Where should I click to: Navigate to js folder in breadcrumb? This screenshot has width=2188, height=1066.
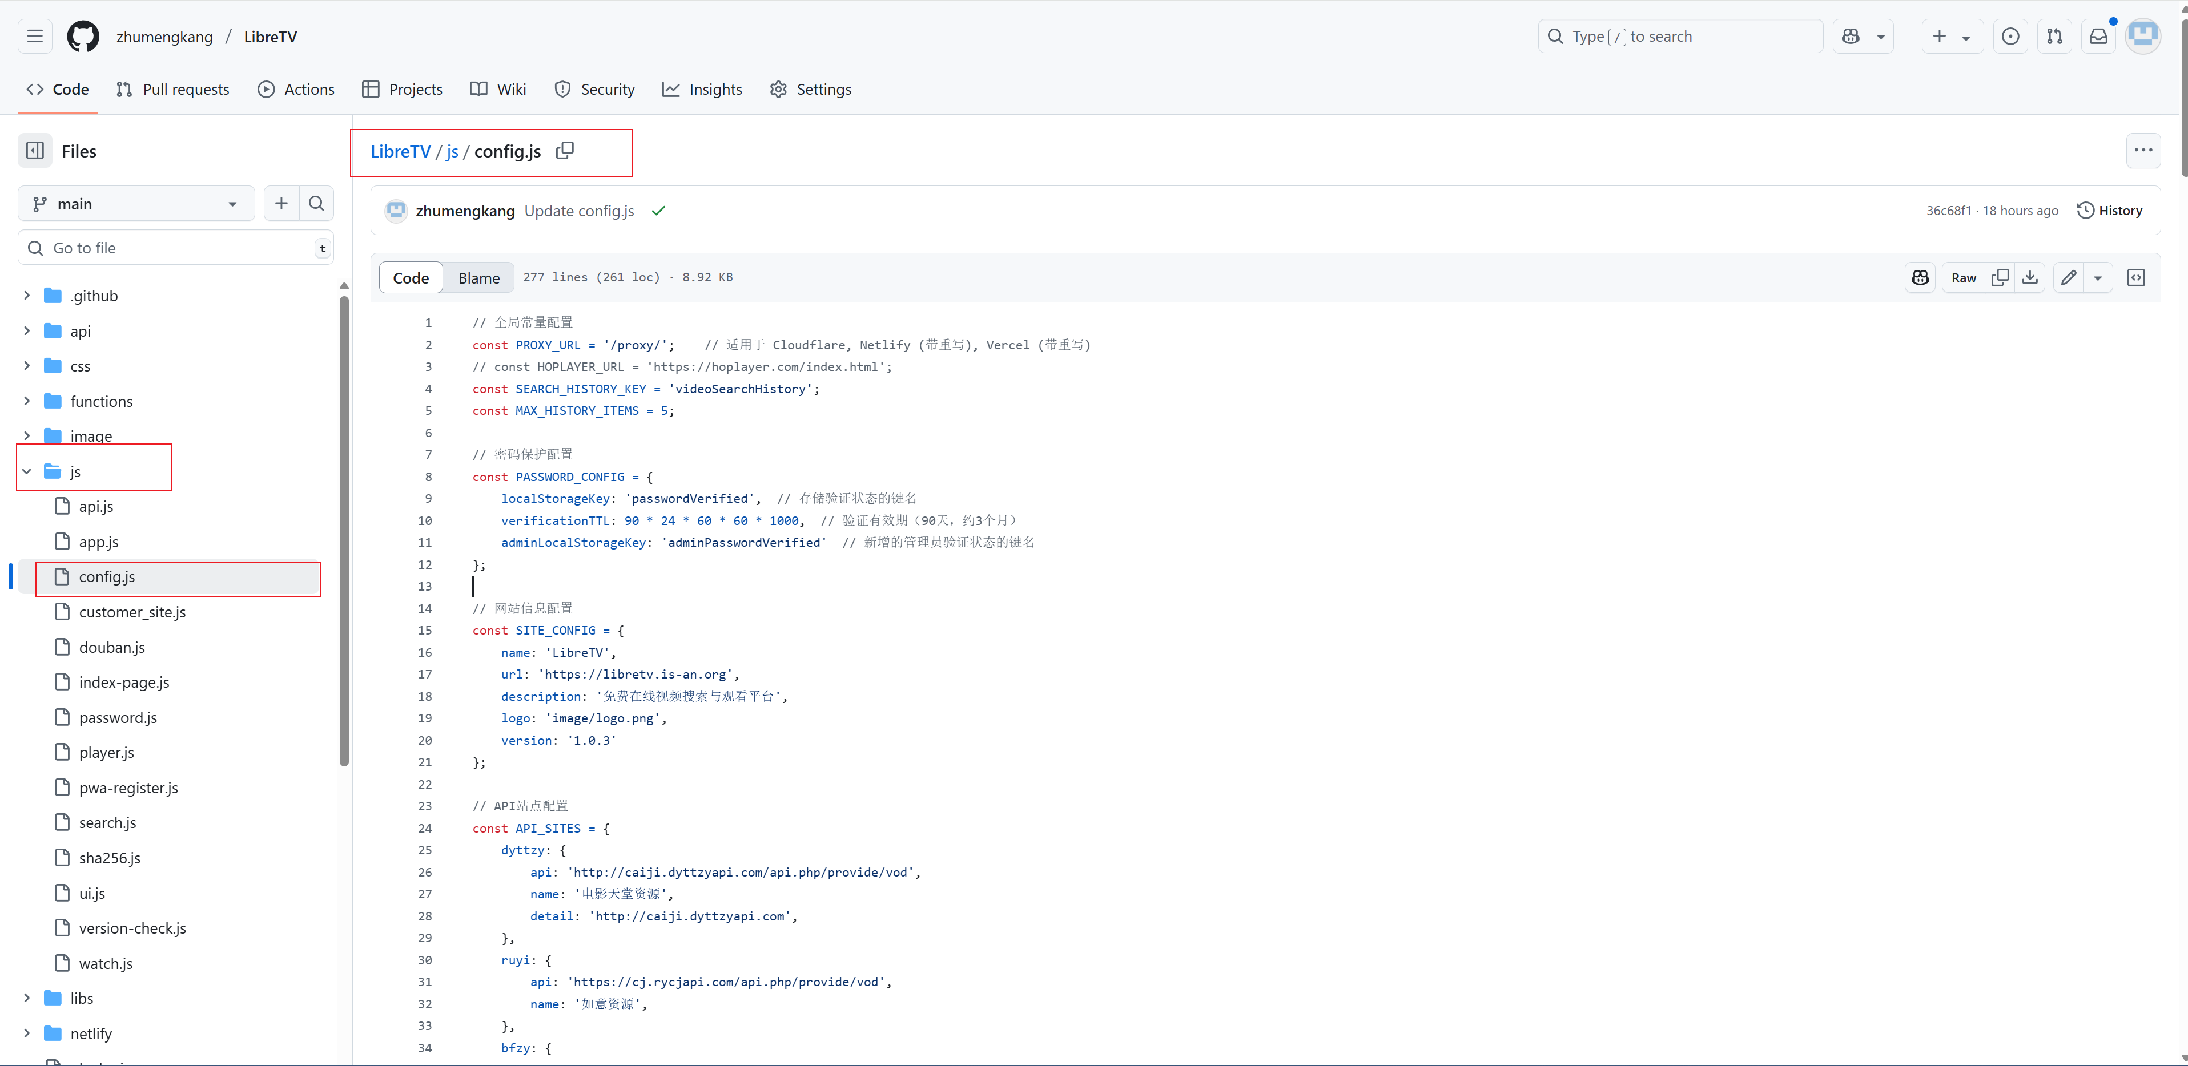[x=452, y=151]
